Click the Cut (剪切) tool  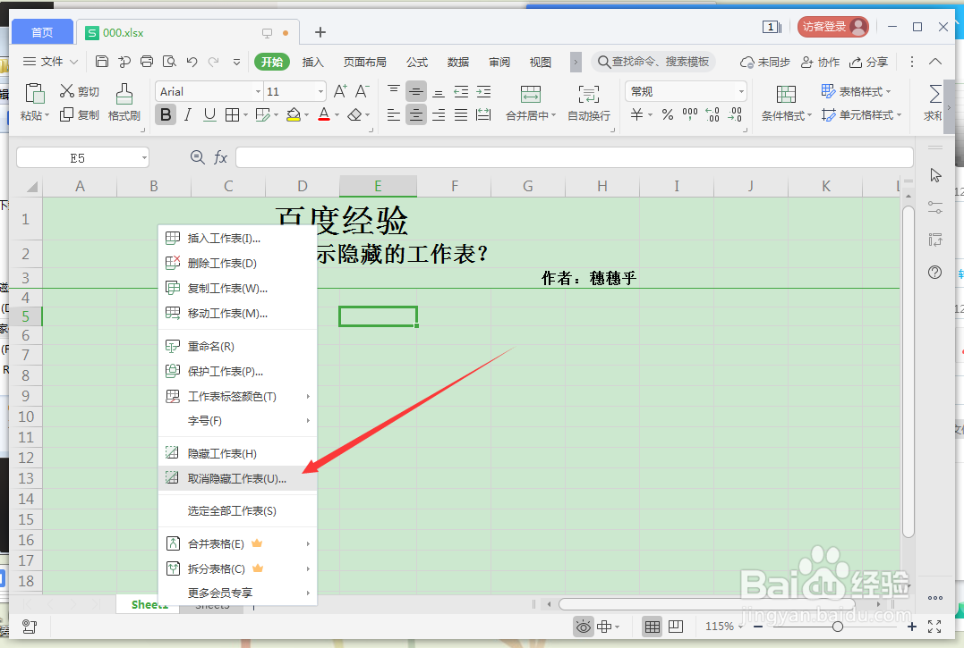pos(80,91)
